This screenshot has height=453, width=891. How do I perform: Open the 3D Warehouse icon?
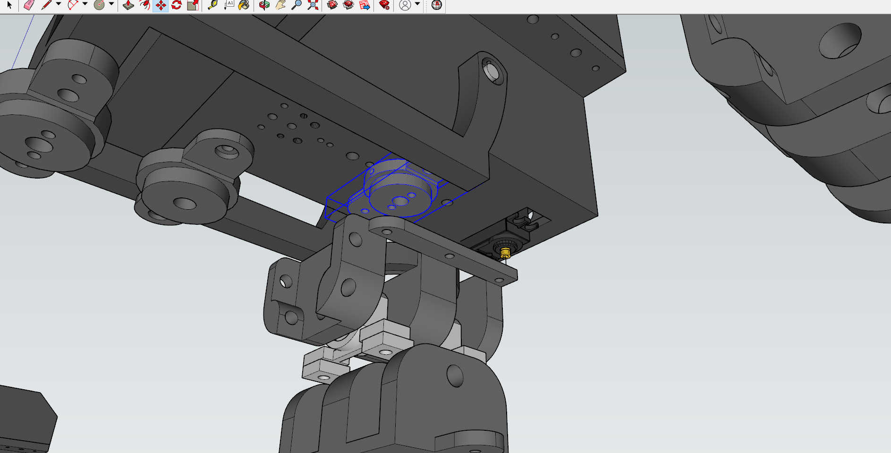[332, 5]
